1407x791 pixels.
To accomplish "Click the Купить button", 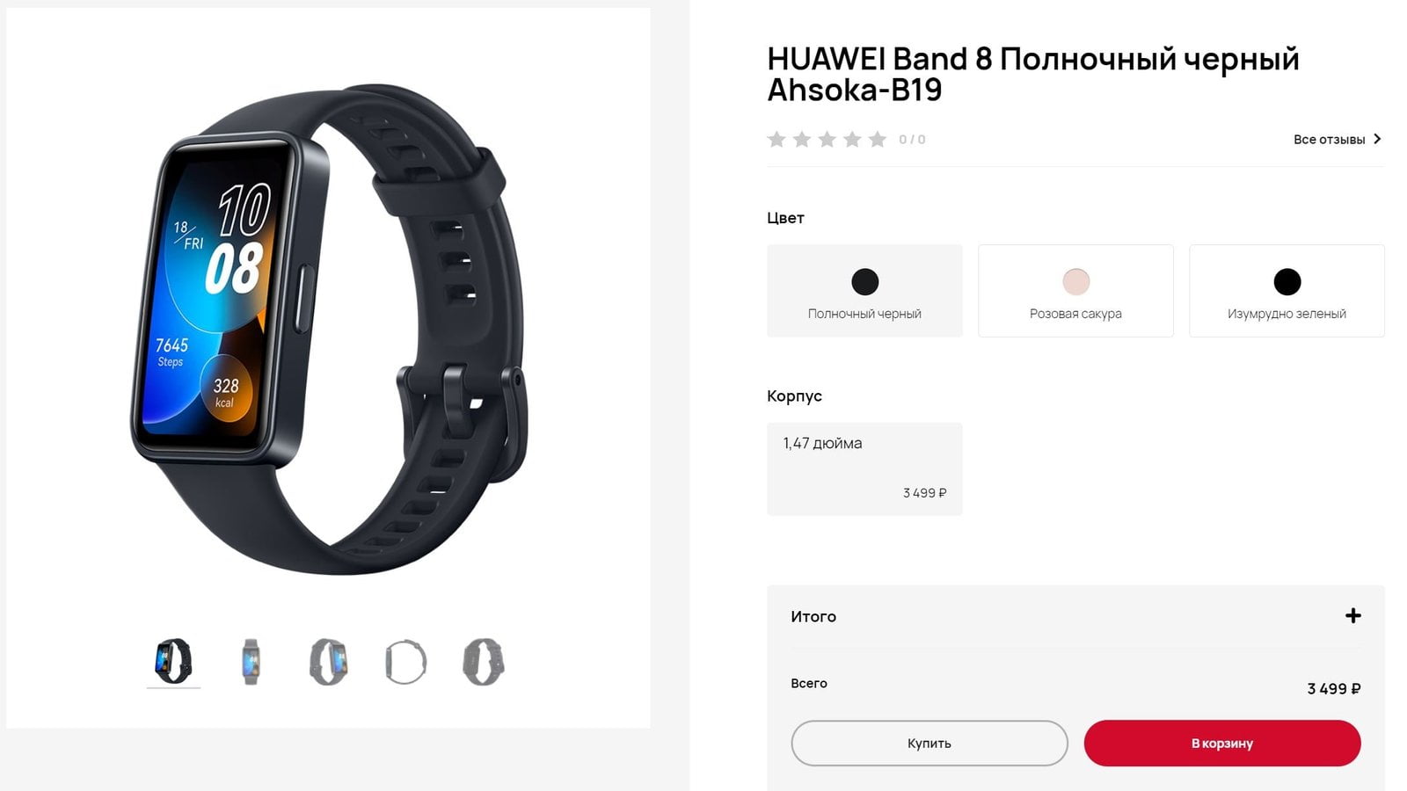I will [929, 744].
